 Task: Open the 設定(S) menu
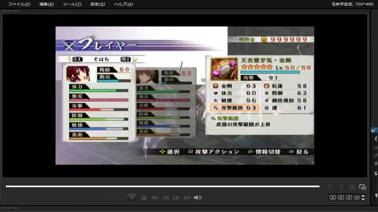(x=98, y=4)
